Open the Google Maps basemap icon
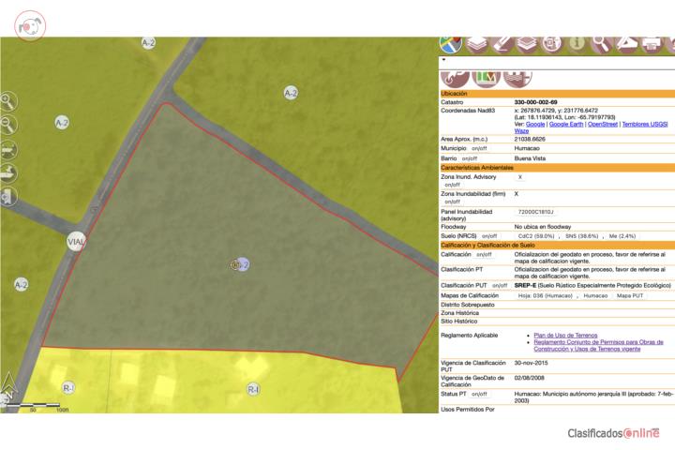 coord(451,44)
